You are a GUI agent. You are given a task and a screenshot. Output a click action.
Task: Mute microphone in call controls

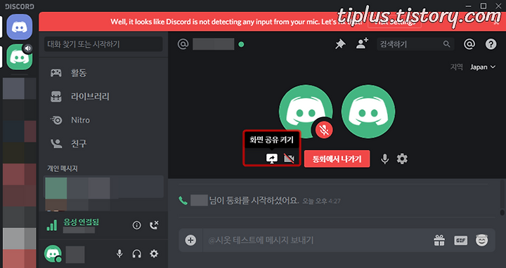tap(384, 159)
